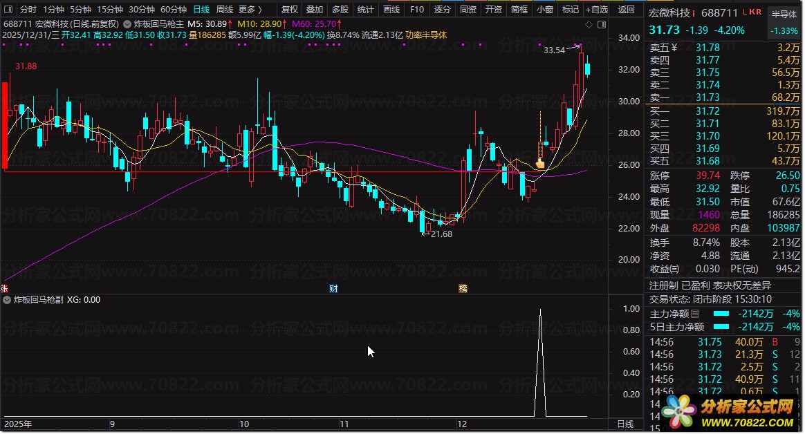Add stock with +自选 button
The height and width of the screenshot is (434, 805).
pyautogui.click(x=597, y=9)
